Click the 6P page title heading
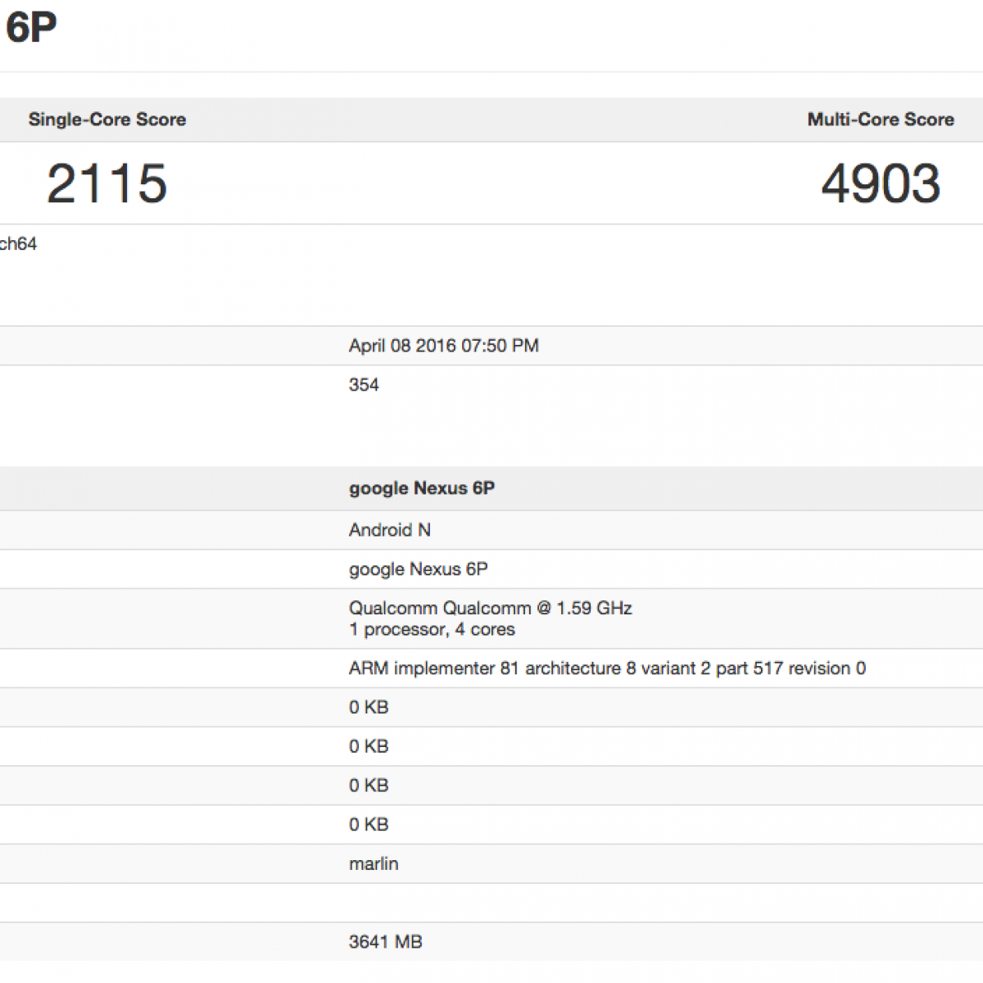The image size is (983, 983). point(30,28)
